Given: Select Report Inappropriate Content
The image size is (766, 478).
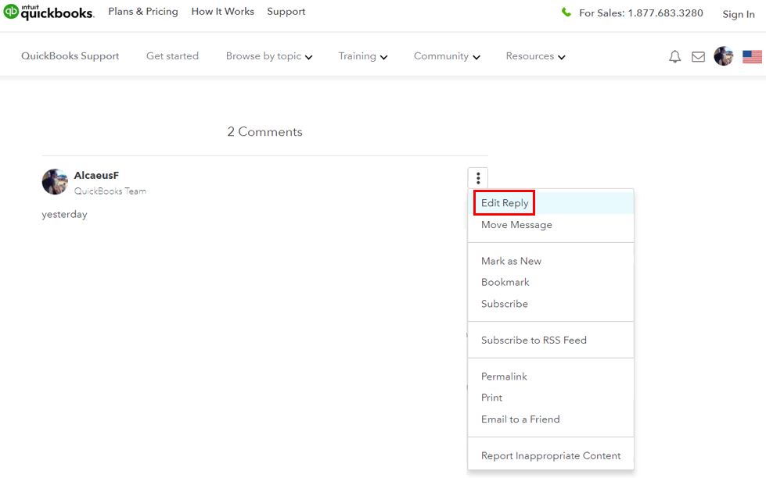Looking at the screenshot, I should 551,455.
